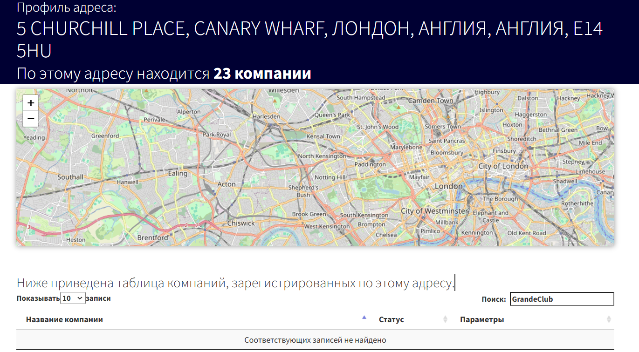Screen dimensions: 639x352
Task: Click 'Alperton' label on the map
Action: [x=189, y=112]
